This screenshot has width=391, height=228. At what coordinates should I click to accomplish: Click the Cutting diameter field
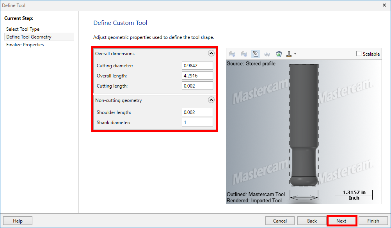197,65
